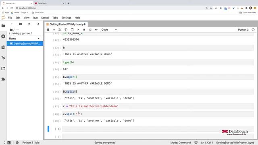Open the Extension Manager puzzle icon
The width and height of the screenshot is (258, 145).
(3, 79)
